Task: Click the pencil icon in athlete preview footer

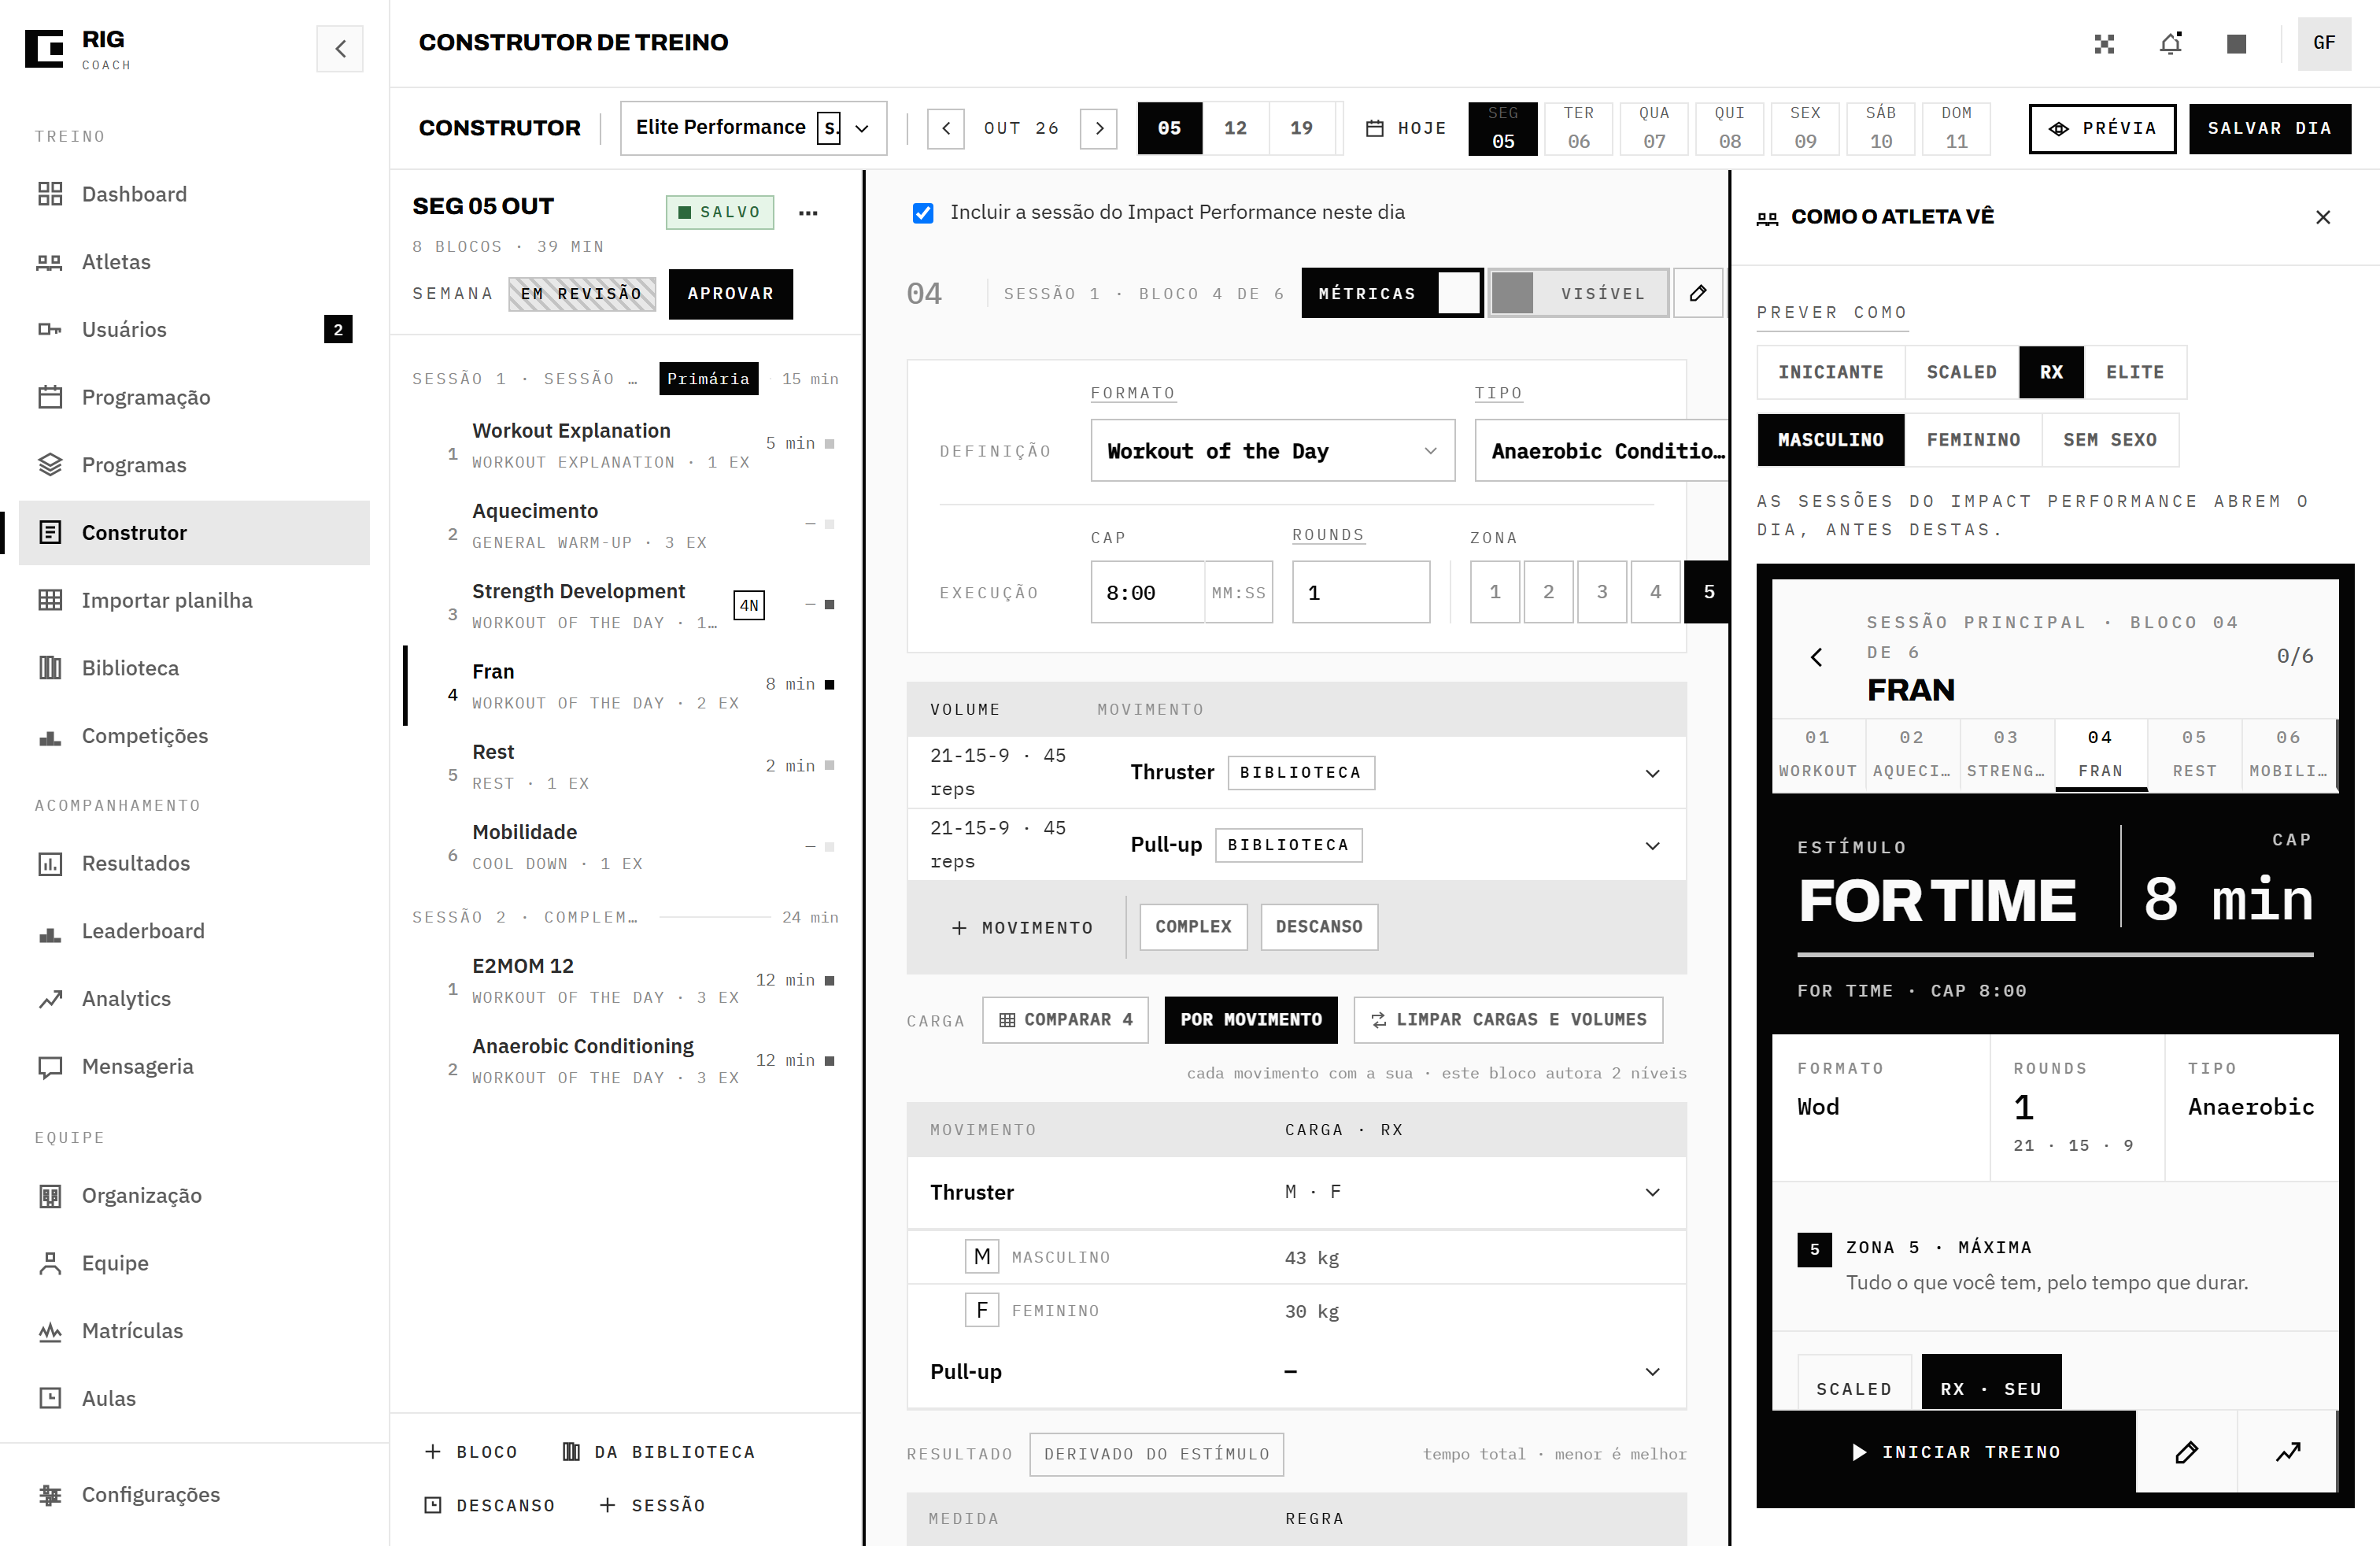Action: coord(2187,1452)
